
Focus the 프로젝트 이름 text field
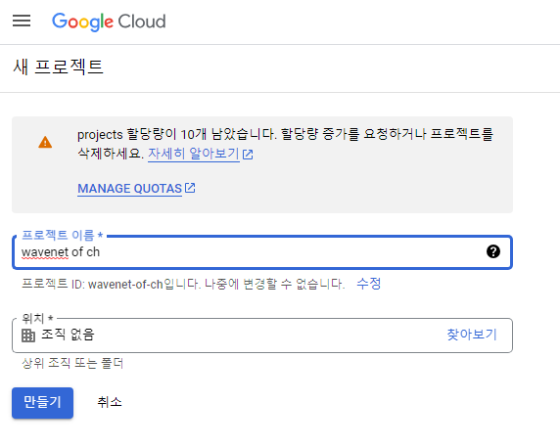(x=262, y=252)
